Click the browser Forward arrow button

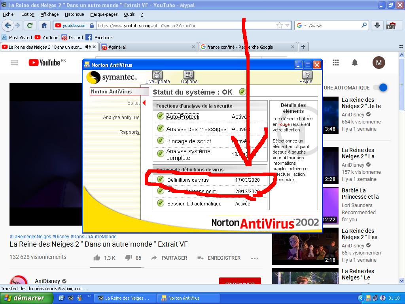point(17,25)
